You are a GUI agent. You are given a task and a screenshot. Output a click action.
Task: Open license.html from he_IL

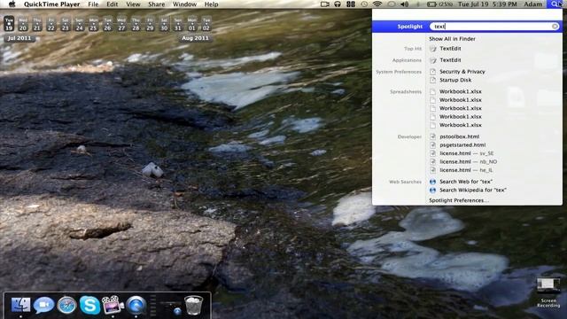tap(467, 170)
